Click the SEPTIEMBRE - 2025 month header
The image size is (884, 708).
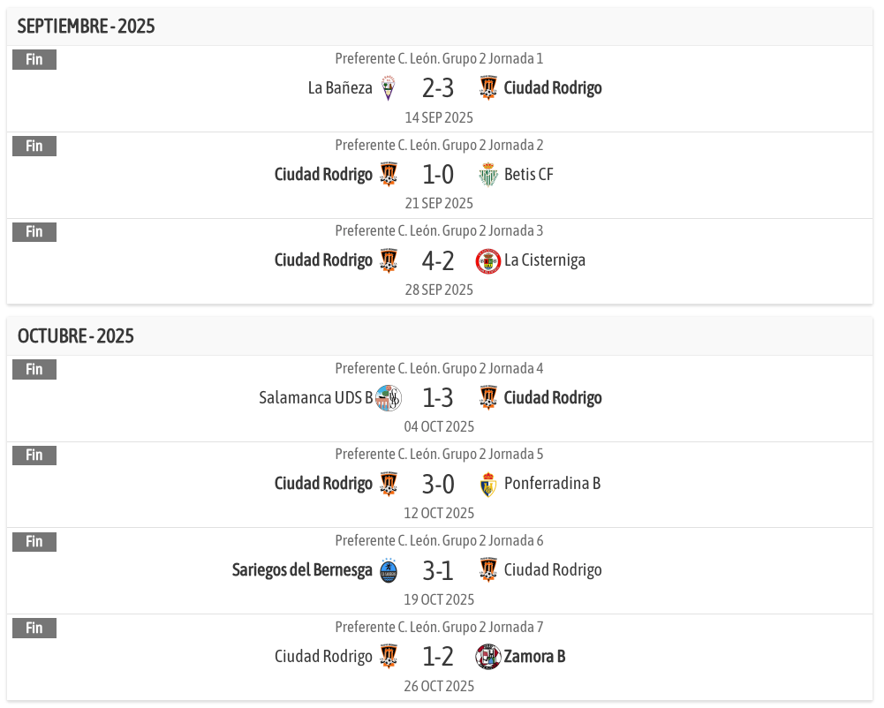coord(86,26)
